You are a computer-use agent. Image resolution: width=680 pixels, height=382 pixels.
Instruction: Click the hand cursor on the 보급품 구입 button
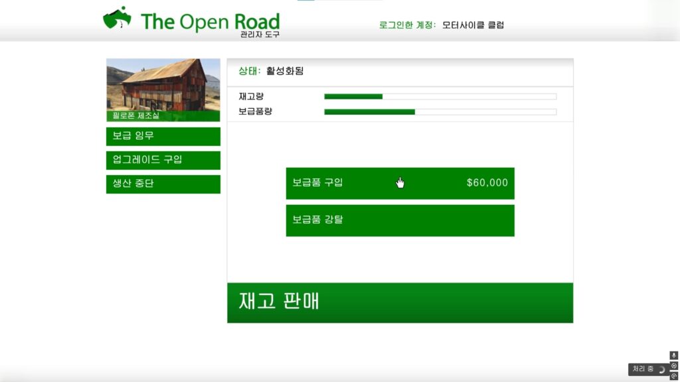click(x=400, y=183)
